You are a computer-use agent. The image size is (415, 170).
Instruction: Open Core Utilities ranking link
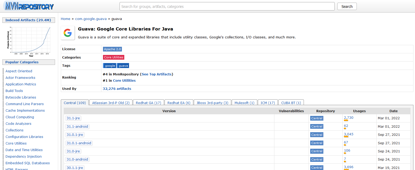tap(124, 81)
